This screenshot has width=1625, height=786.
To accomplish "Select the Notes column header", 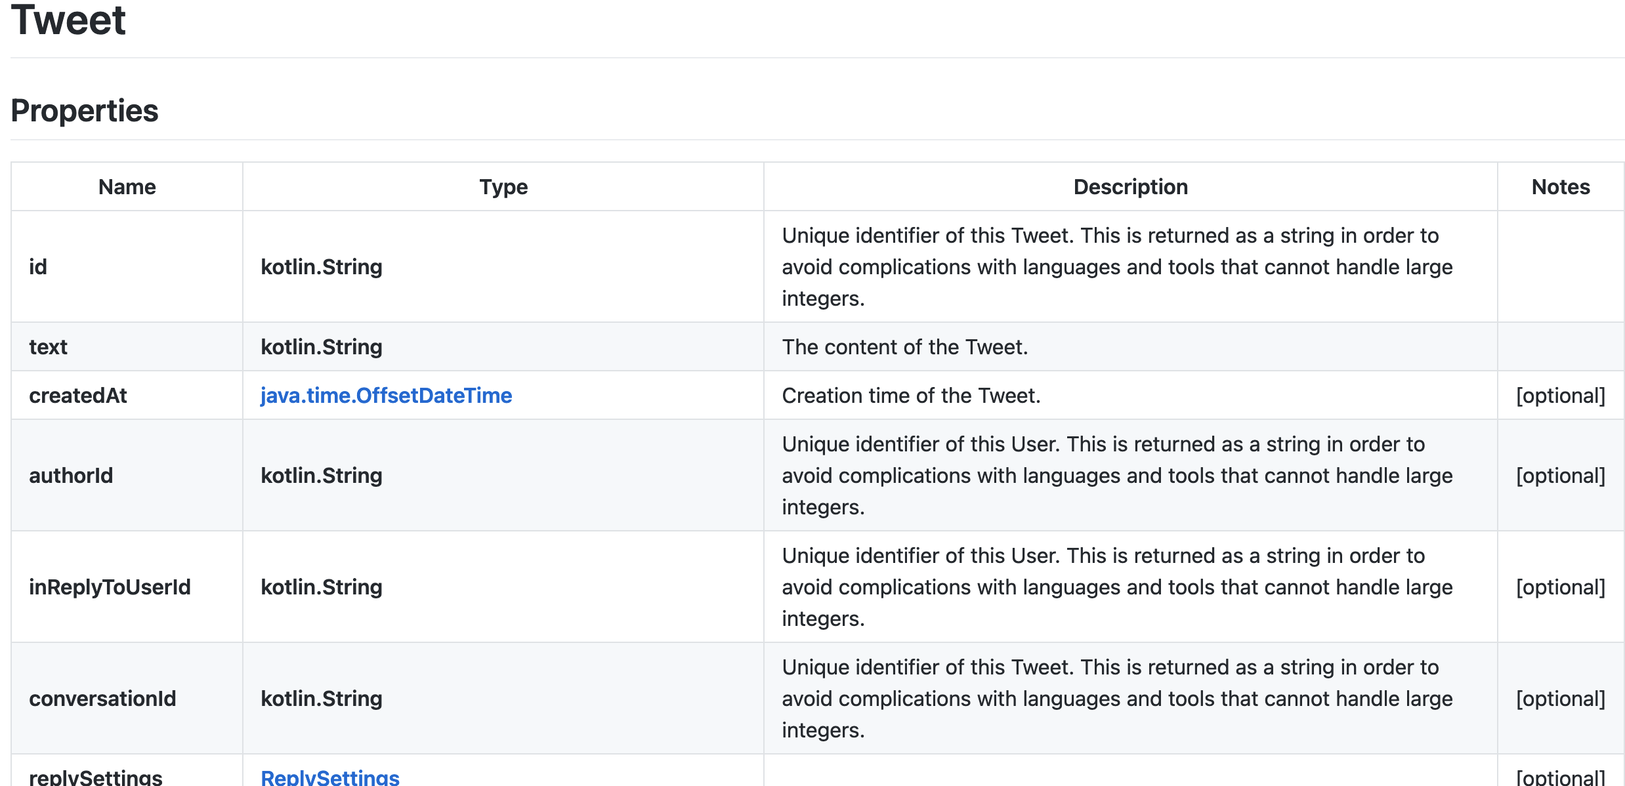I will click(1560, 186).
